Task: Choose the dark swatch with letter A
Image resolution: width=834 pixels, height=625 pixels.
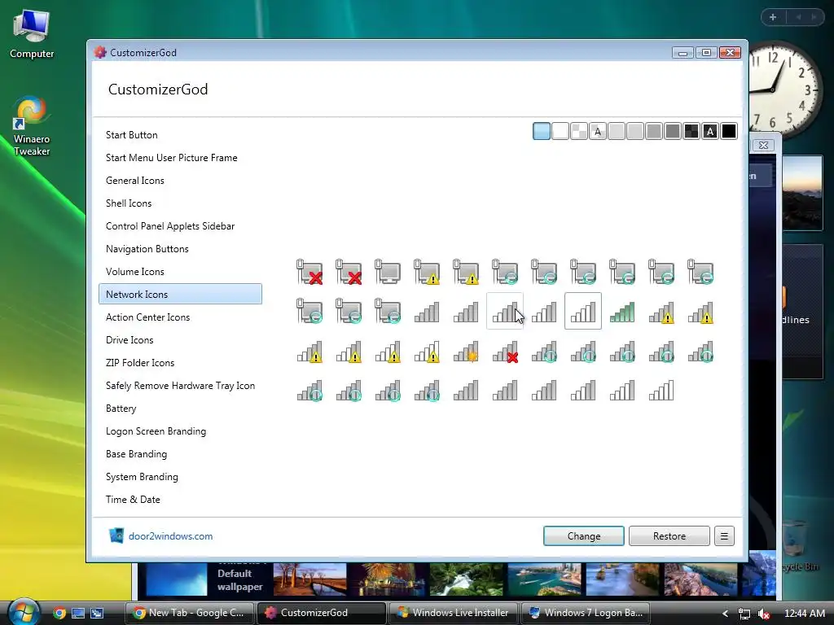Action: [x=710, y=131]
